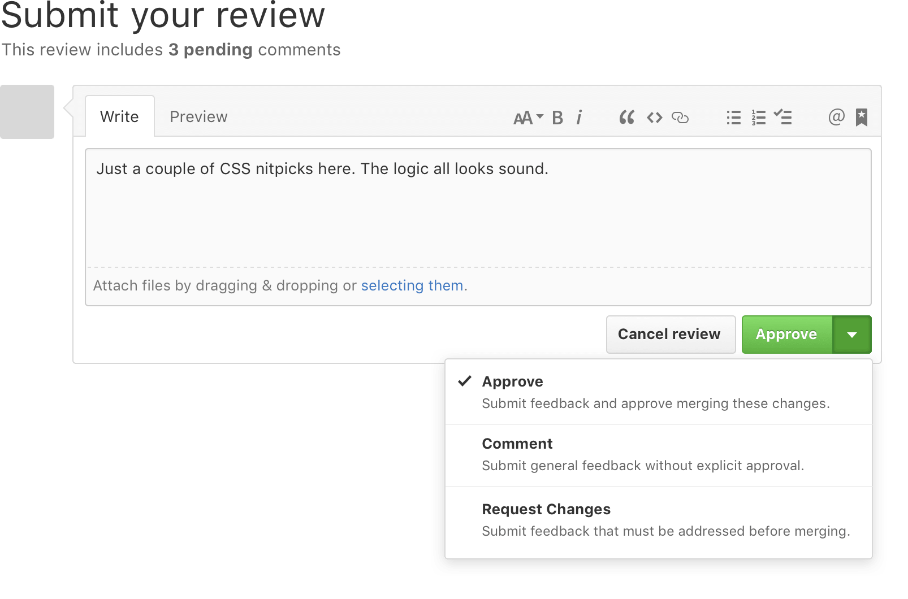The image size is (908, 599).
Task: Insert a hyperlink
Action: pos(680,118)
